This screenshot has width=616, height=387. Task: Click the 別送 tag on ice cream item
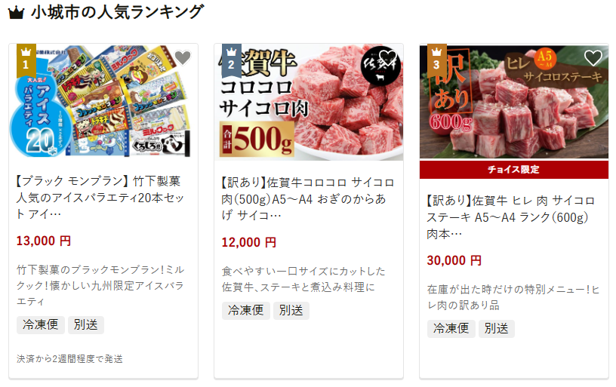pos(85,324)
